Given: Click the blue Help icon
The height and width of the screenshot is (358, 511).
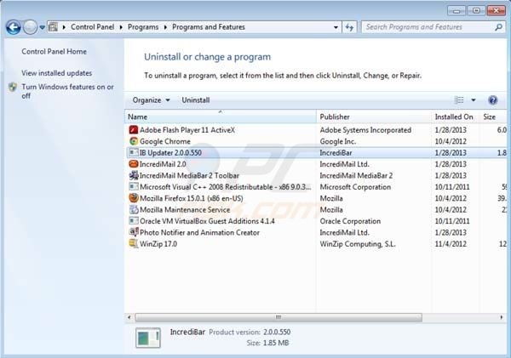Looking at the screenshot, I should [x=493, y=99].
